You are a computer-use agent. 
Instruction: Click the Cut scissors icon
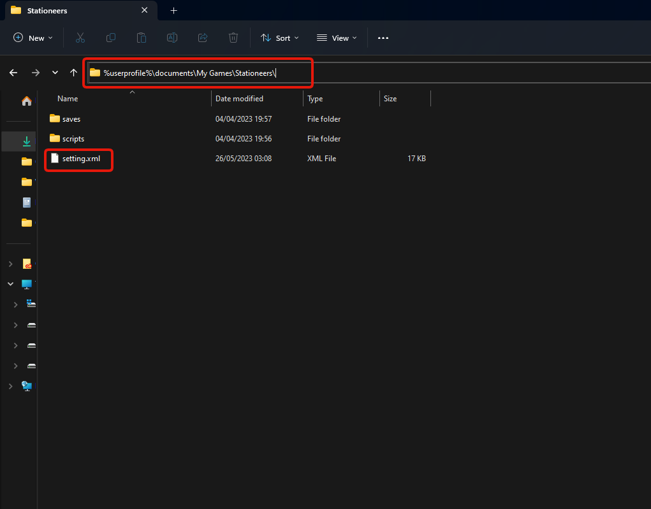[80, 38]
